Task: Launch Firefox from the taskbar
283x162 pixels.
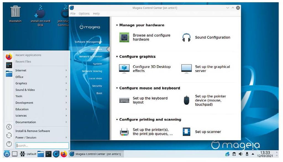Action: click(x=64, y=154)
